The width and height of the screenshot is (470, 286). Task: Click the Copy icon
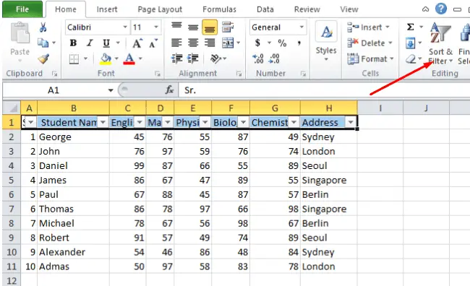click(x=43, y=43)
